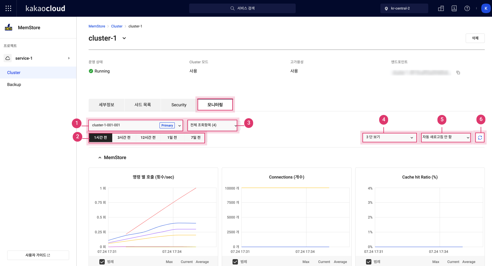Click the search magnifier icon
492x266 pixels.
pyautogui.click(x=232, y=8)
